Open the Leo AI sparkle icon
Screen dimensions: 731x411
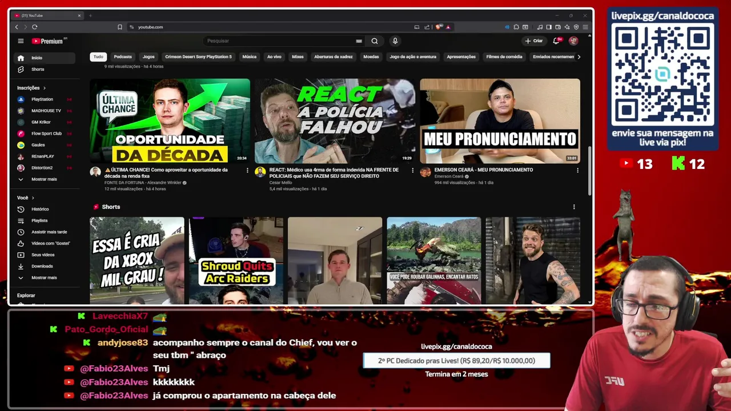(x=567, y=27)
